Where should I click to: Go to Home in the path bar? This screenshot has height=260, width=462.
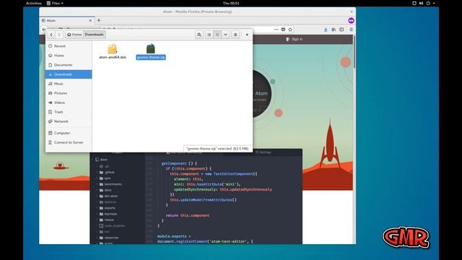tap(74, 35)
